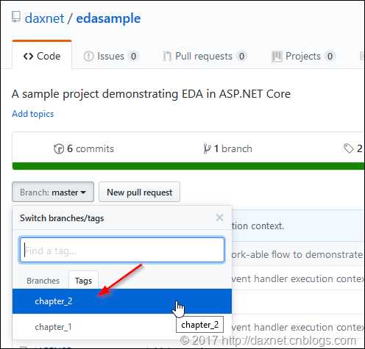Click the repository book icon beside daxnet

[x=16, y=17]
